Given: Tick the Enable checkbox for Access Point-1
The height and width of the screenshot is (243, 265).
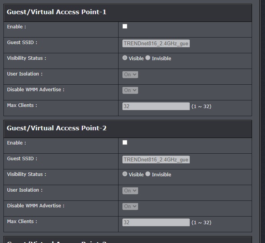Looking at the screenshot, I should pos(125,26).
